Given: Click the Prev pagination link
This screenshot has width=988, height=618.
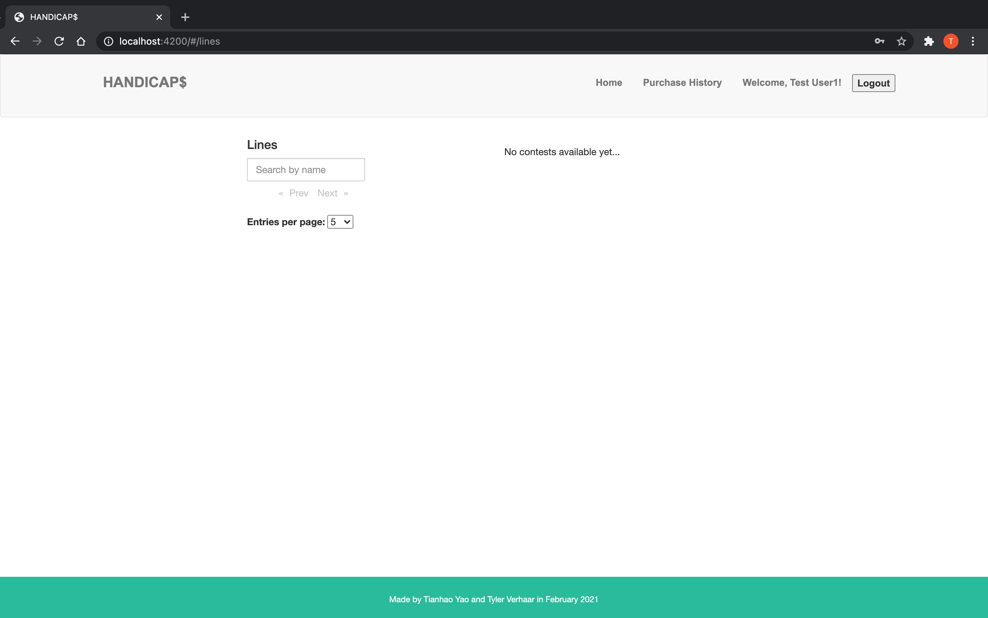Looking at the screenshot, I should click(298, 193).
